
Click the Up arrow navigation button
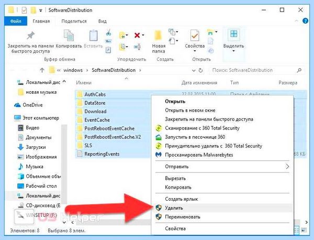[x=42, y=70]
